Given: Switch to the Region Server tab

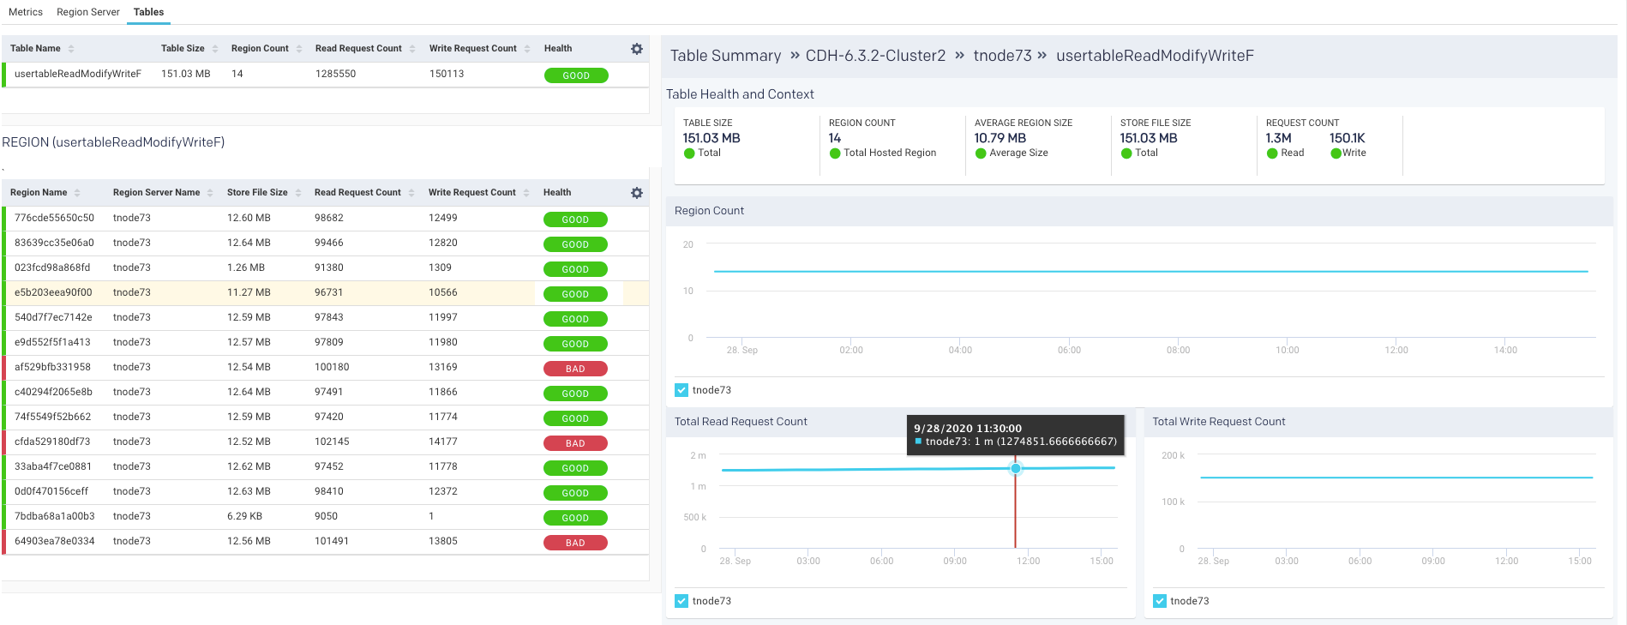Looking at the screenshot, I should (88, 12).
